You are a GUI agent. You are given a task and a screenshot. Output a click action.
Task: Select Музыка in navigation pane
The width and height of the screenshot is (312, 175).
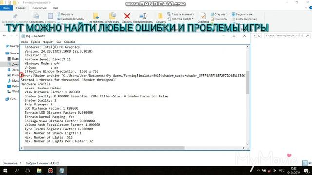click(x=13, y=81)
